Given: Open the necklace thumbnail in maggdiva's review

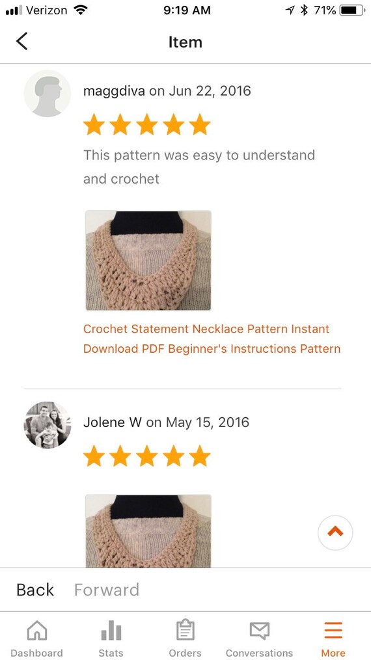Looking at the screenshot, I should pyautogui.click(x=148, y=260).
